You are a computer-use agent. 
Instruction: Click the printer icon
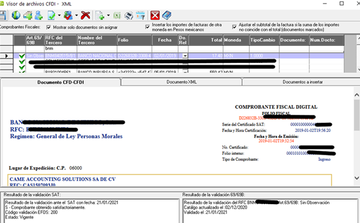[129, 15]
